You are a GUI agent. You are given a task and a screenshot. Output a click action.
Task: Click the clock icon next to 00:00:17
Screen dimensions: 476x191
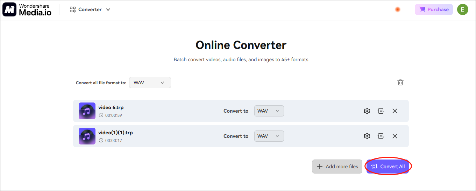coord(101,140)
